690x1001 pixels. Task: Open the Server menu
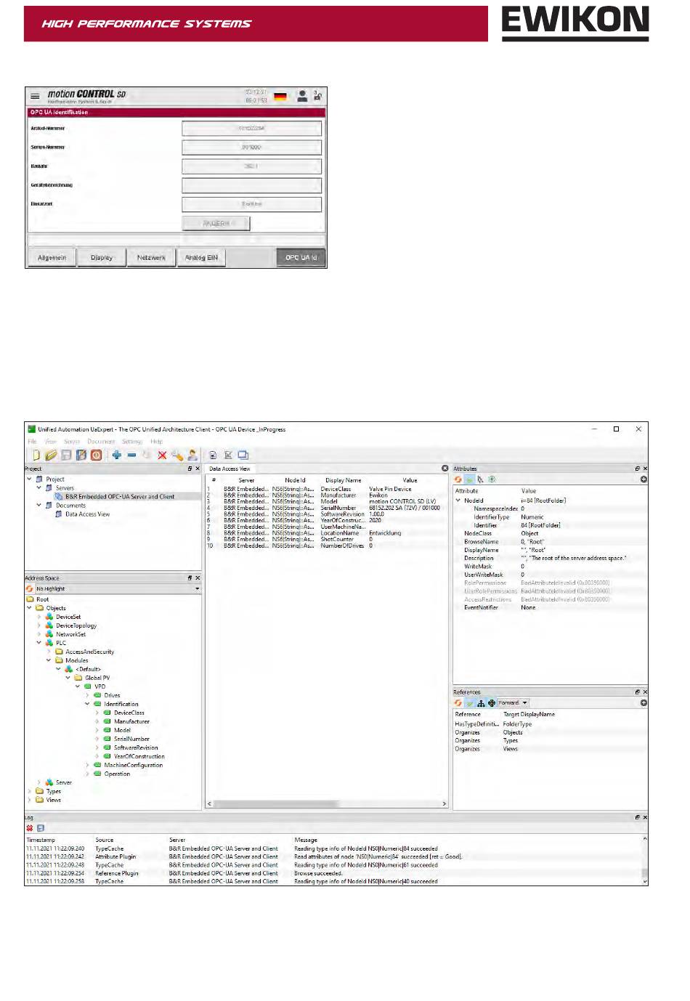72,442
